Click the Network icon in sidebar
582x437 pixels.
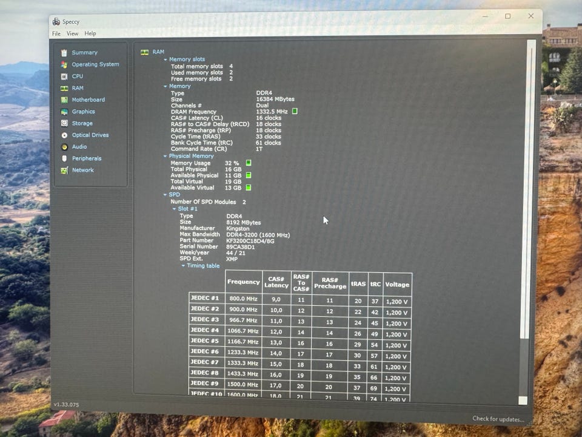[64, 171]
